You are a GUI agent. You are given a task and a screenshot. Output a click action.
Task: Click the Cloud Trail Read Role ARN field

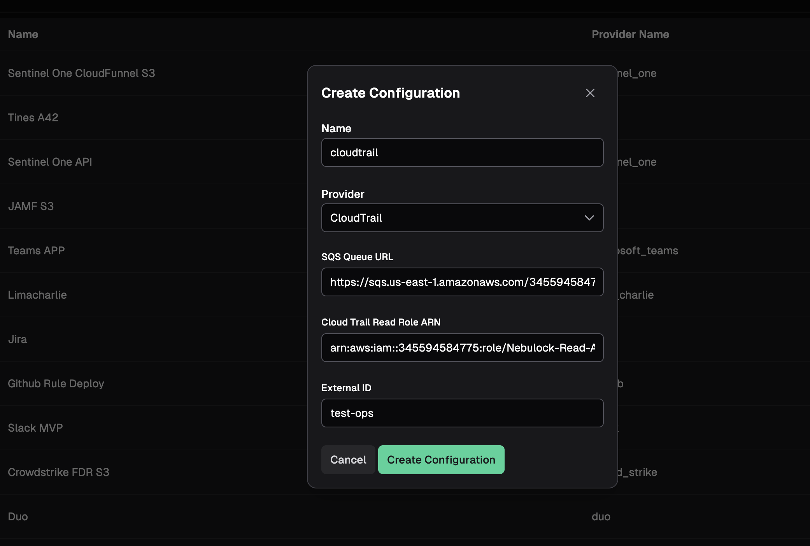(x=462, y=348)
